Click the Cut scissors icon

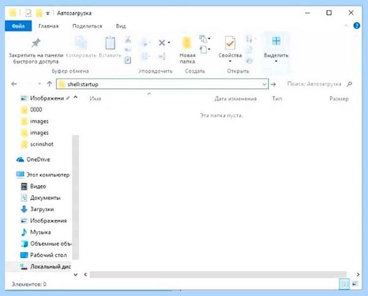(x=128, y=39)
